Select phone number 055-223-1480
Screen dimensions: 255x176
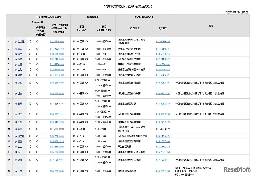(x=163, y=171)
